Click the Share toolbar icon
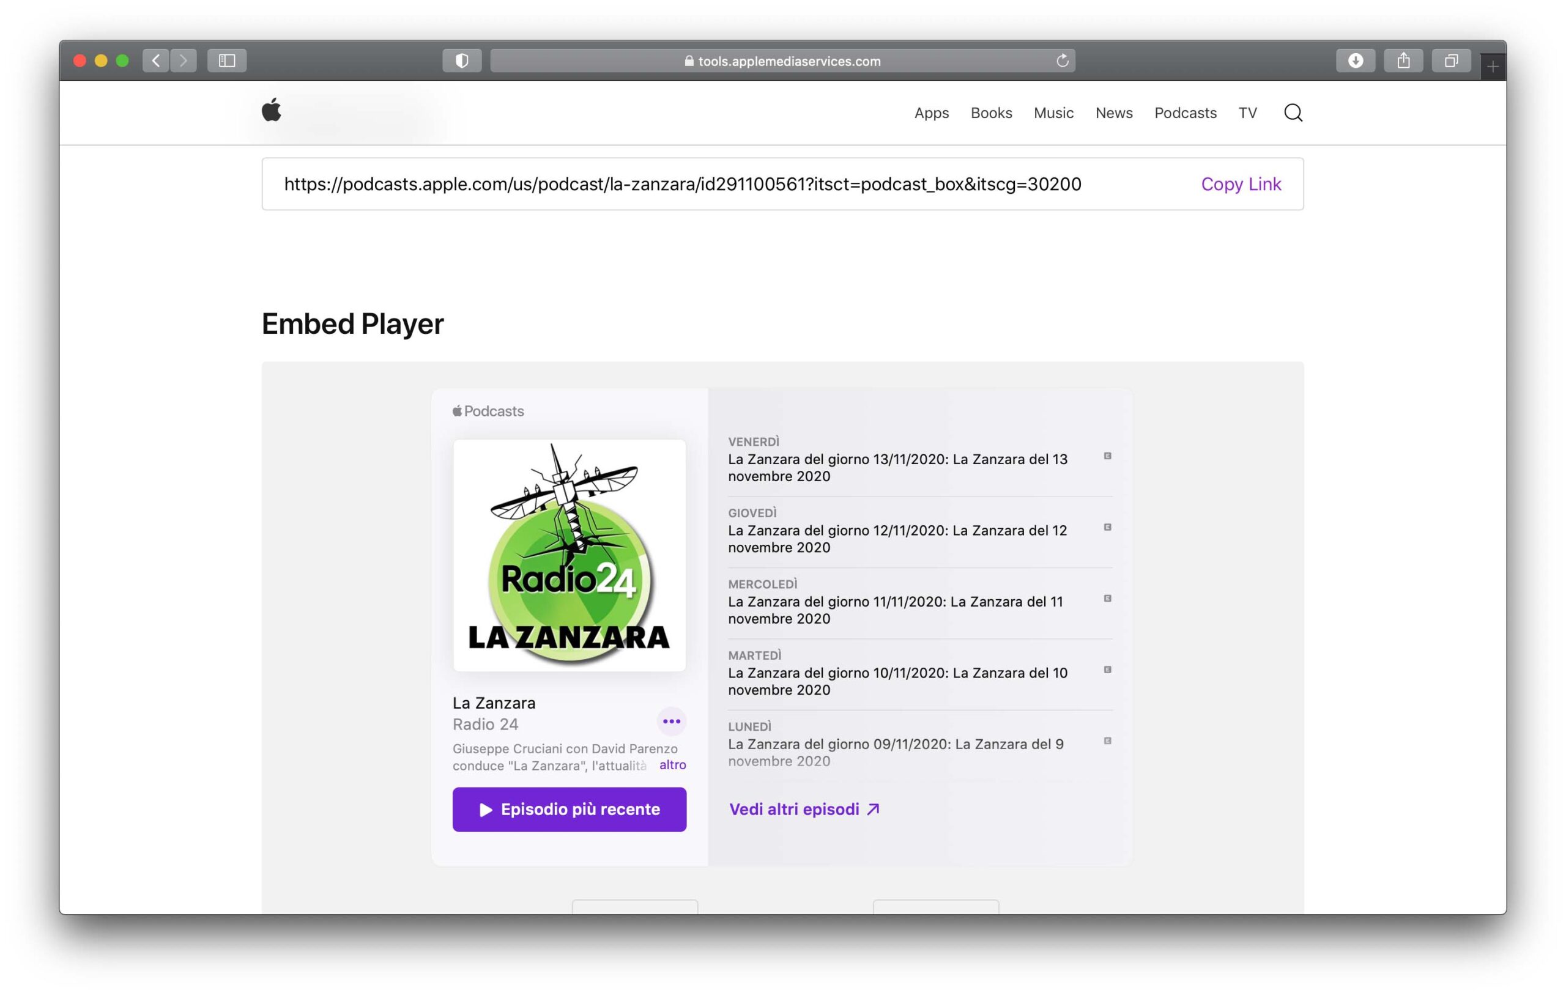 pos(1403,61)
